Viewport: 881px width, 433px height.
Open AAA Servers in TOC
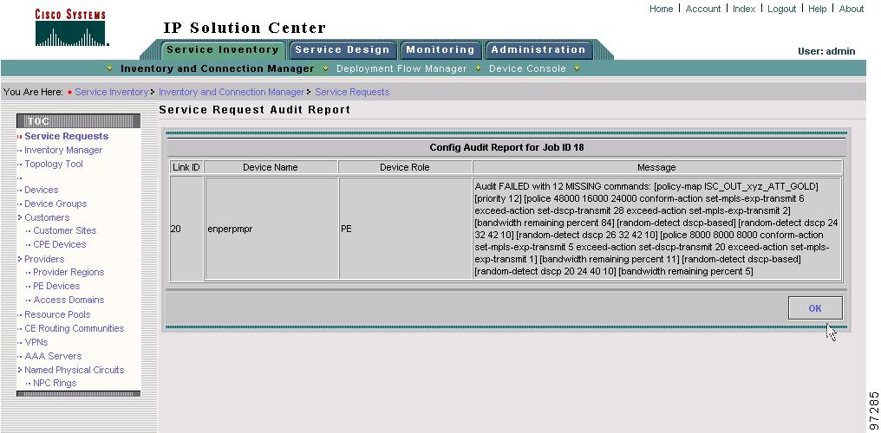[x=53, y=356]
